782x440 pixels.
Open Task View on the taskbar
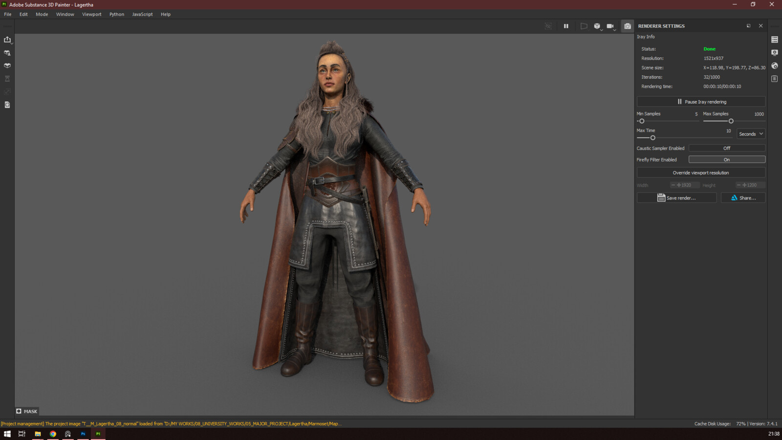[x=22, y=434]
